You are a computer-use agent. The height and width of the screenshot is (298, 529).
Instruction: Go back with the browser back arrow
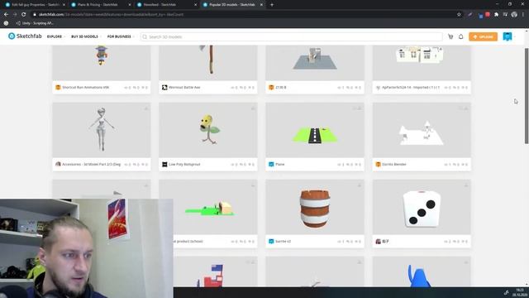click(x=6, y=15)
